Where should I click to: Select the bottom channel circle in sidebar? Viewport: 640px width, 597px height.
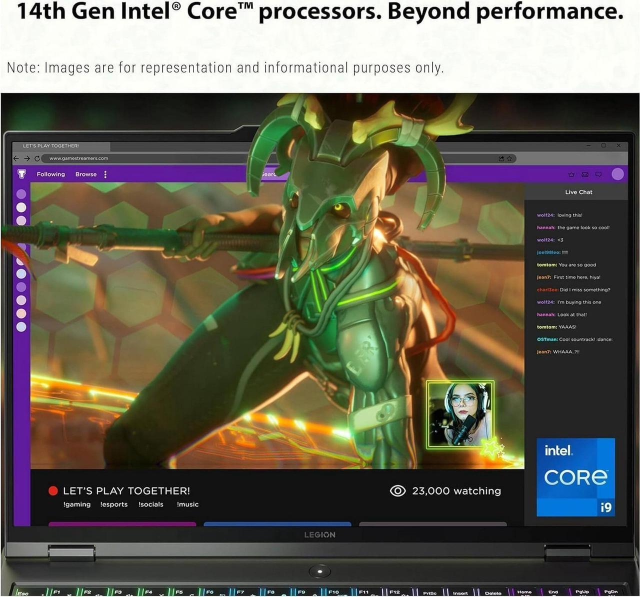point(21,327)
